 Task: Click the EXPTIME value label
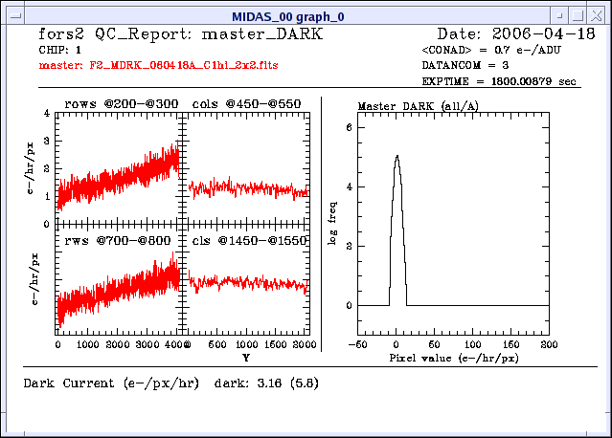[x=498, y=82]
